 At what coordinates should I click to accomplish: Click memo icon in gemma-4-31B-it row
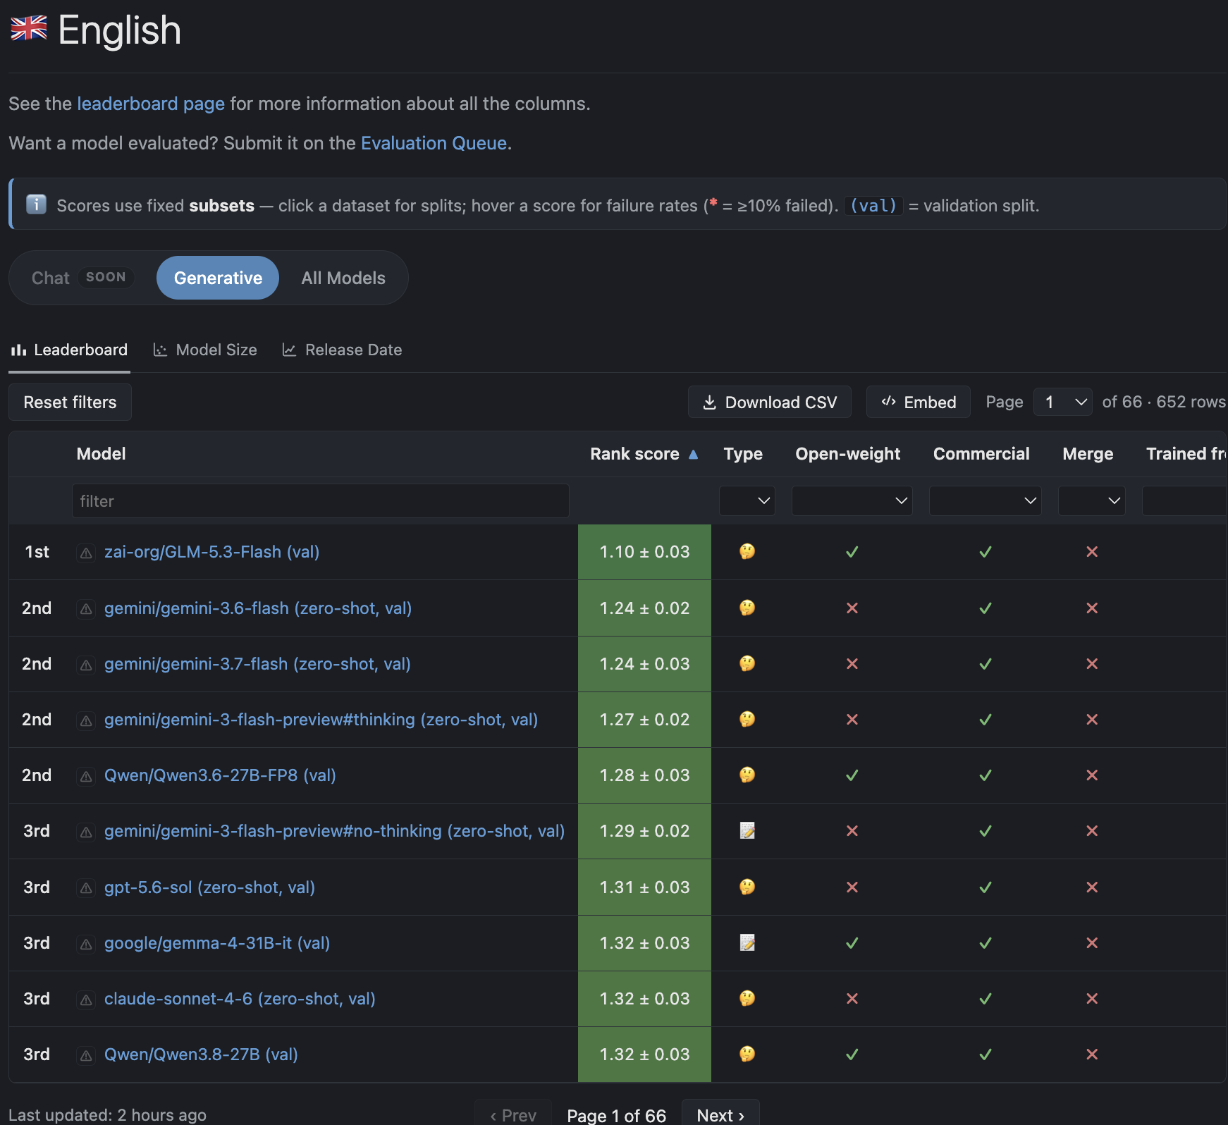click(x=747, y=943)
